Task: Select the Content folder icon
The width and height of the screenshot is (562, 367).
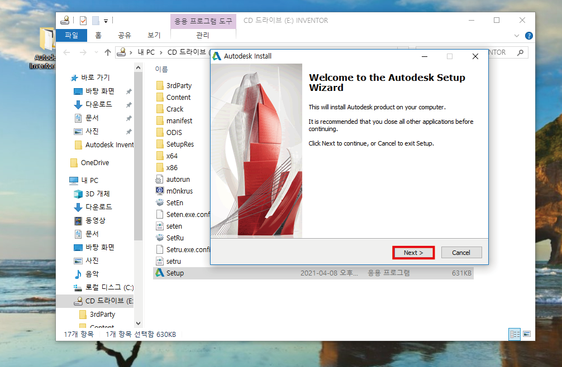Action: coord(160,97)
